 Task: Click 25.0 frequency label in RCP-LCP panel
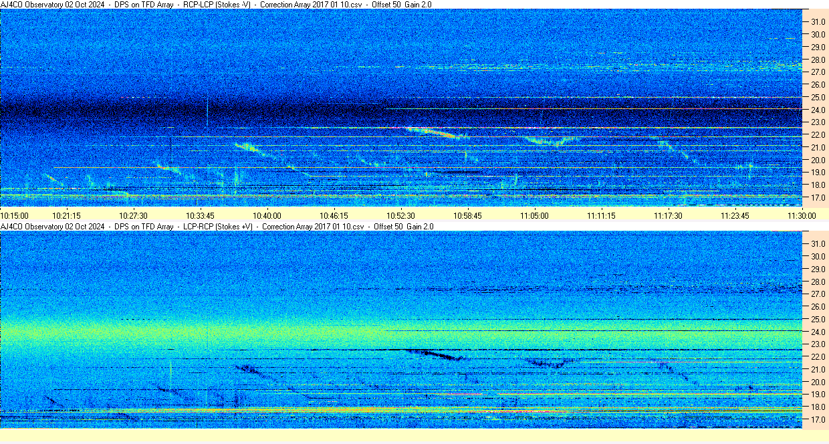(x=818, y=97)
